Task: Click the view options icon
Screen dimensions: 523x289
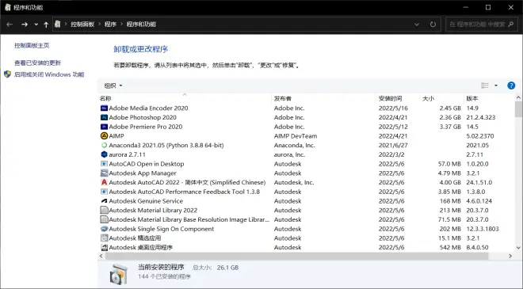Action: click(485, 86)
